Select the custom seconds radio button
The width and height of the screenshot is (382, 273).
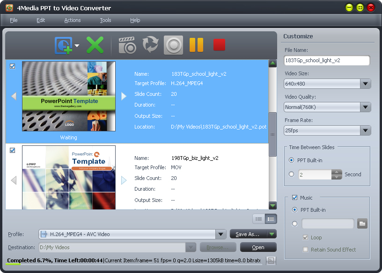click(x=291, y=174)
